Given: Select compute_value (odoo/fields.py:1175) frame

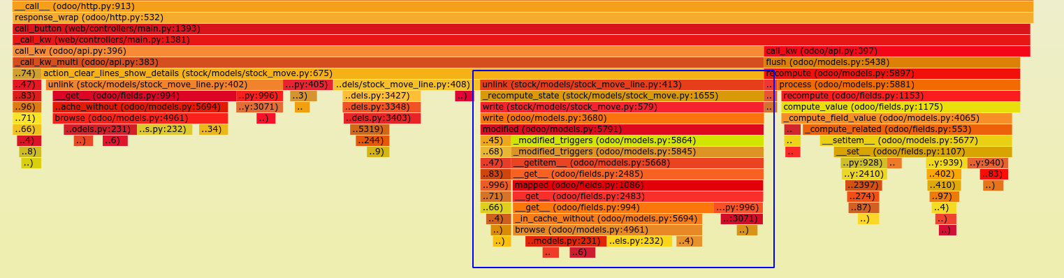Looking at the screenshot, I should coord(901,107).
